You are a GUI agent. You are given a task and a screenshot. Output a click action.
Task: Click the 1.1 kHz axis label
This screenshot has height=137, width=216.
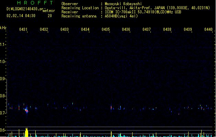(3, 45)
